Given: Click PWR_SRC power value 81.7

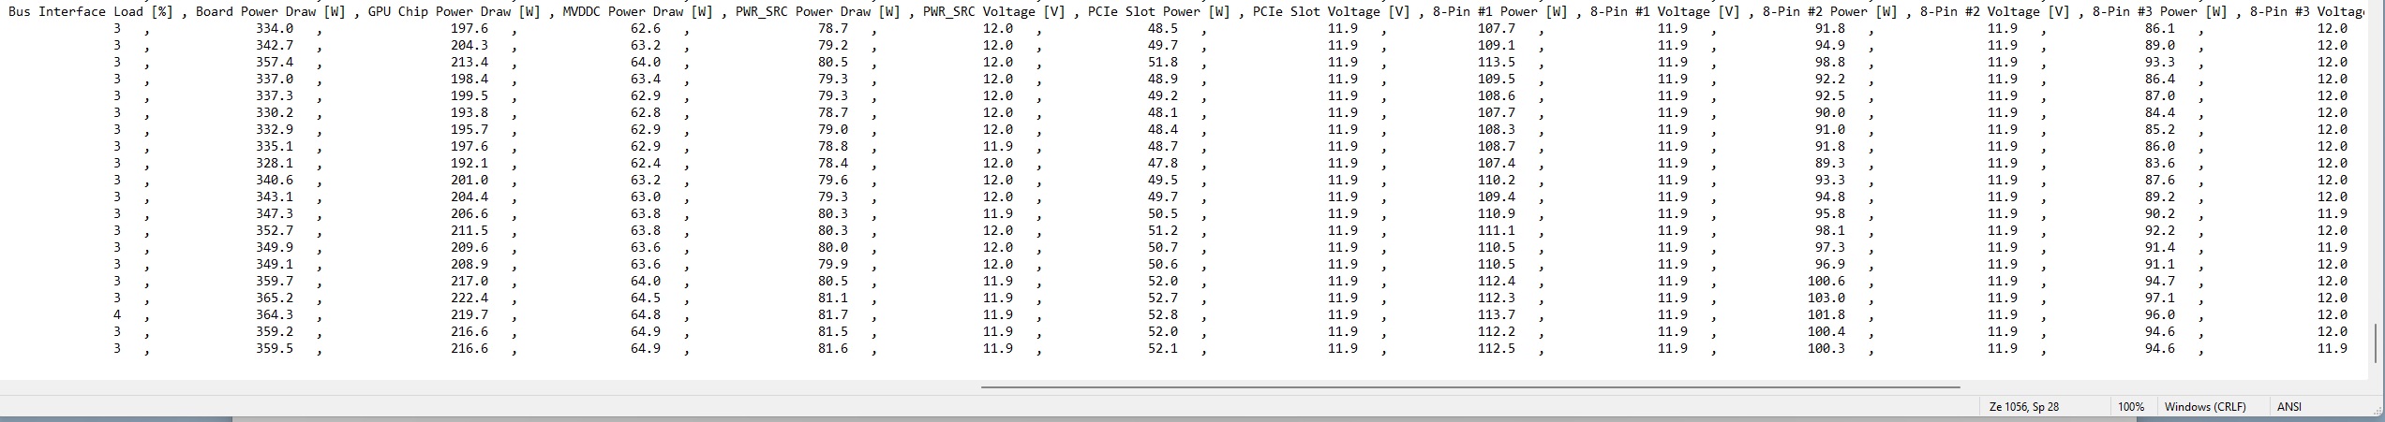Looking at the screenshot, I should [x=833, y=314].
